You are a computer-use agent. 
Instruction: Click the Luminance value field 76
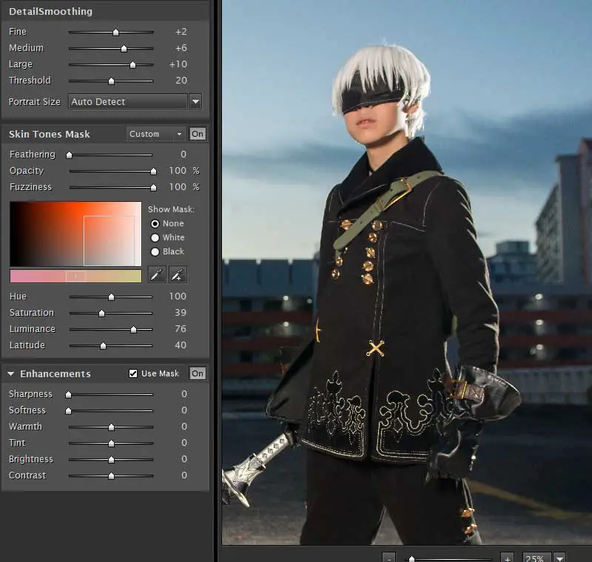(x=181, y=328)
